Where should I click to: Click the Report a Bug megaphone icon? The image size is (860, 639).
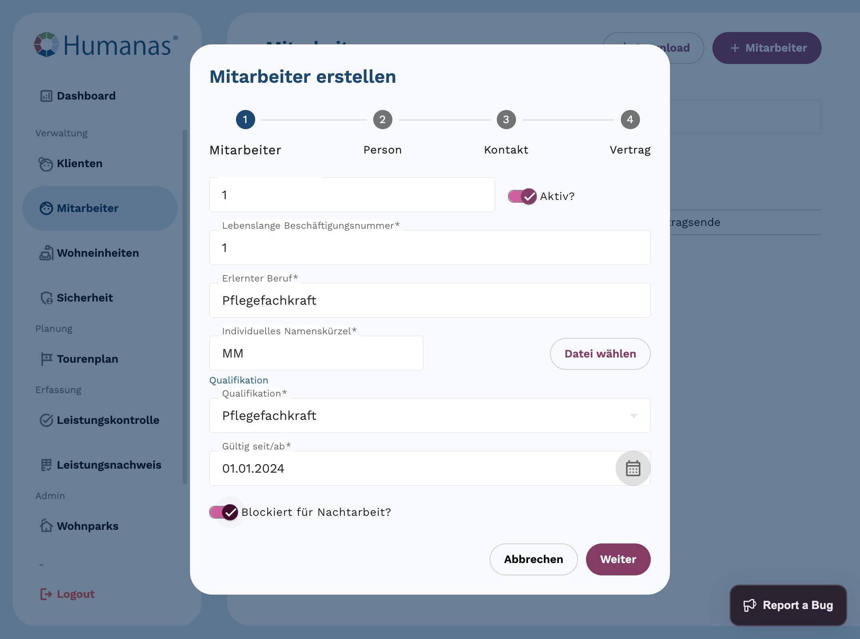pos(750,605)
